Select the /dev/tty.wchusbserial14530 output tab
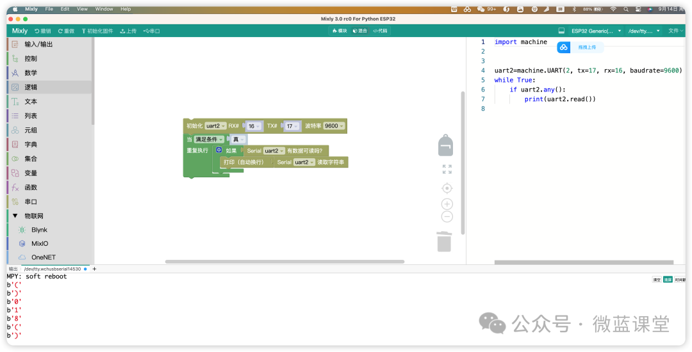 pos(52,269)
